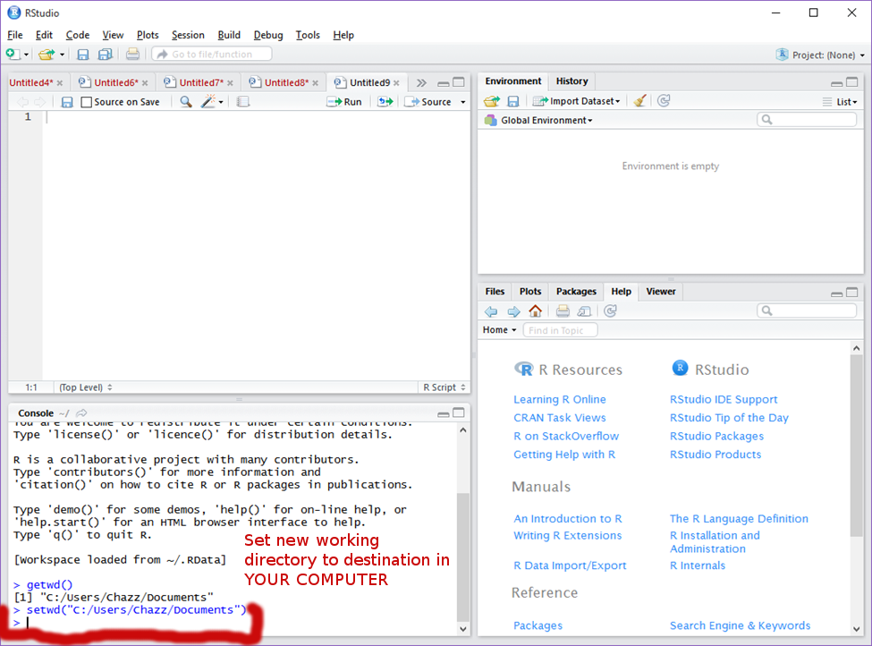This screenshot has width=872, height=646.
Task: Click view current directory arrow in Console
Action: [81, 412]
